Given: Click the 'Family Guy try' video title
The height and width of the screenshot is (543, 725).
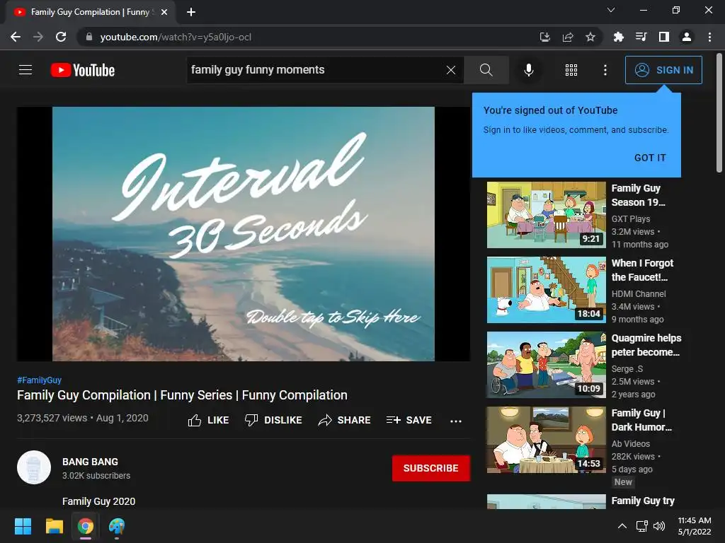Looking at the screenshot, I should pos(643,501).
